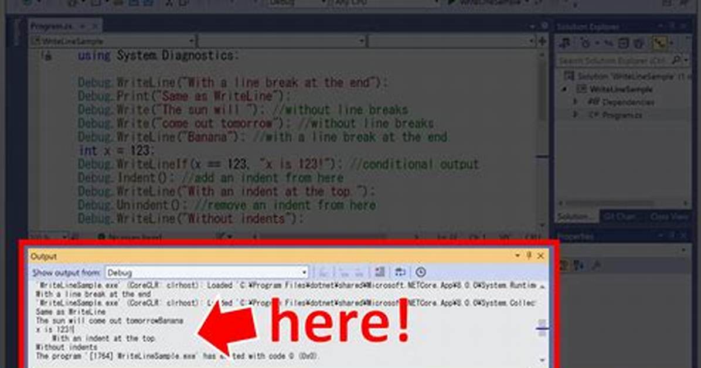Image resolution: width=701 pixels, height=368 pixels.
Task: Go to next message in Output toolbar
Action: pyautogui.click(x=359, y=272)
